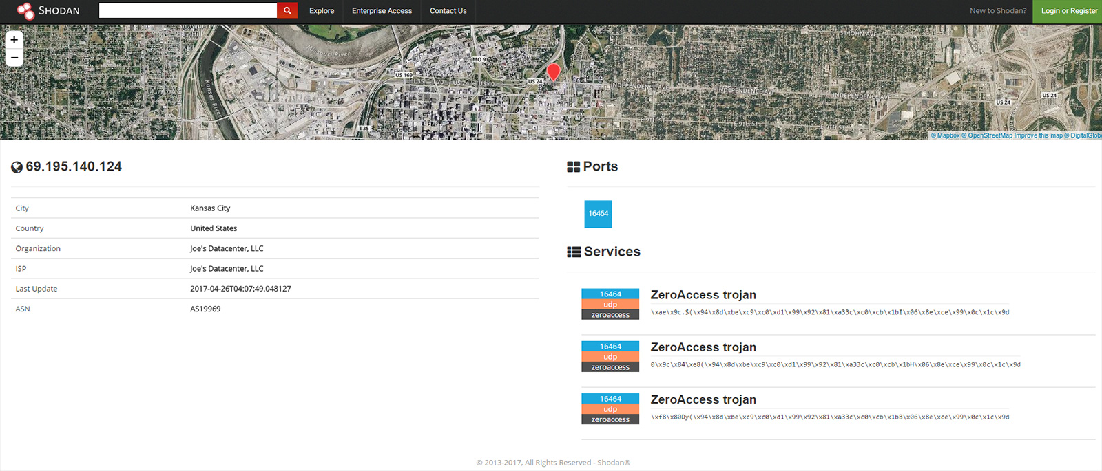Select the blue port 16464 tile

pos(598,214)
